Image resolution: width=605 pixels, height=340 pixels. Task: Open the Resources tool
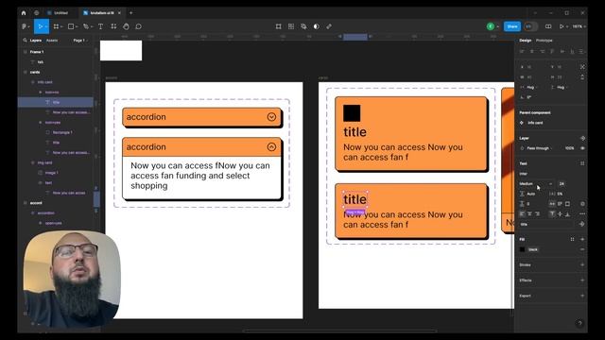coord(113,26)
